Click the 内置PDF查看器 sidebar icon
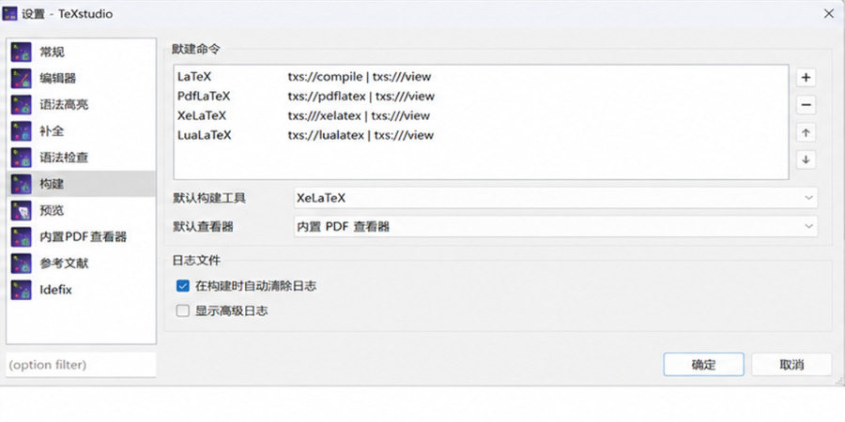The height and width of the screenshot is (422, 845). click(x=21, y=237)
